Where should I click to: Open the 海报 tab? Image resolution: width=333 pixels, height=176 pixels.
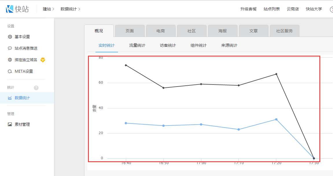(222, 31)
